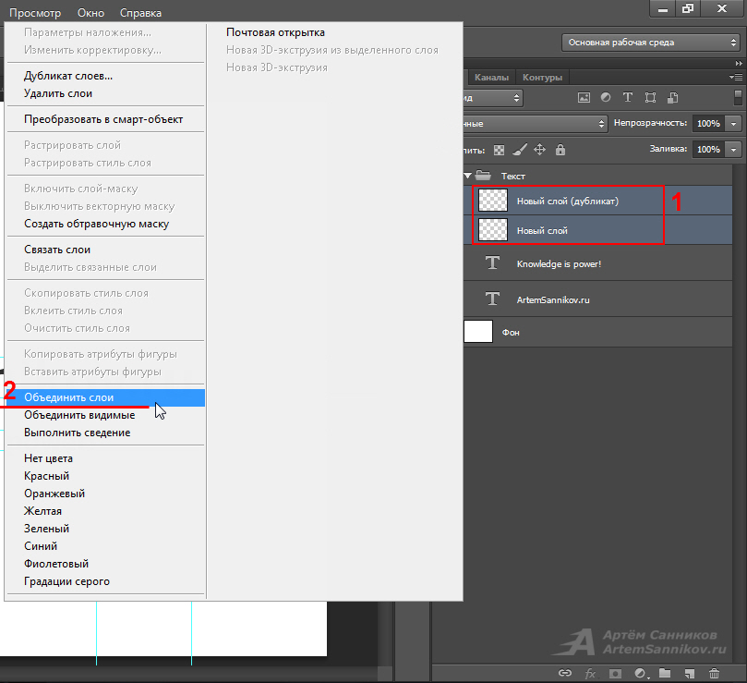Filter layers by type layers icon
This screenshot has height=683, width=747.
(628, 97)
